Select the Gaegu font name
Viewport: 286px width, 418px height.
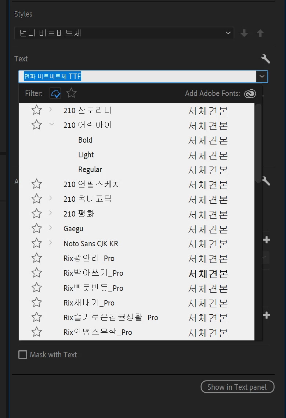coord(73,229)
